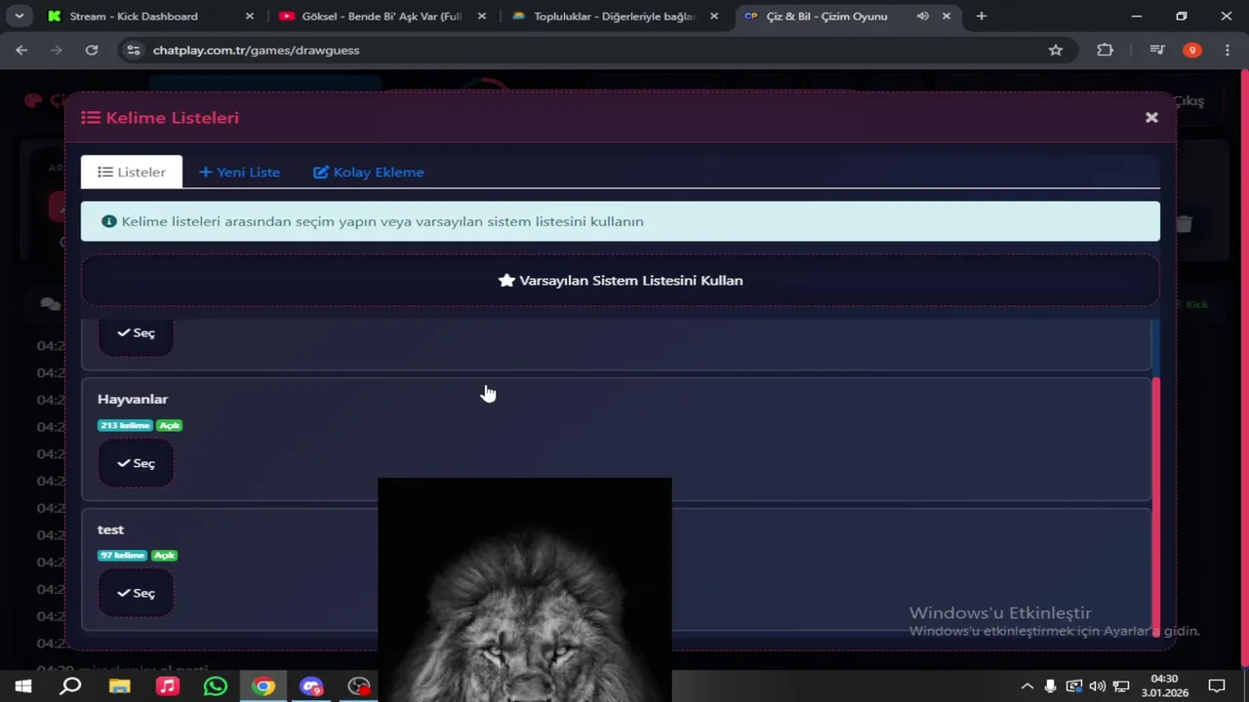Click the info icon in the banner
Viewport: 1249px width, 702px height.
109,221
